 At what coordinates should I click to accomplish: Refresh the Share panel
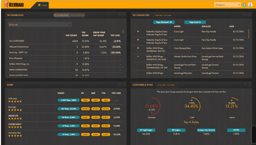tap(120, 84)
